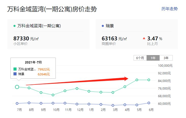Click the 12月 x-axis label
Viewport: 186px width, 118px height.
pos(80,110)
